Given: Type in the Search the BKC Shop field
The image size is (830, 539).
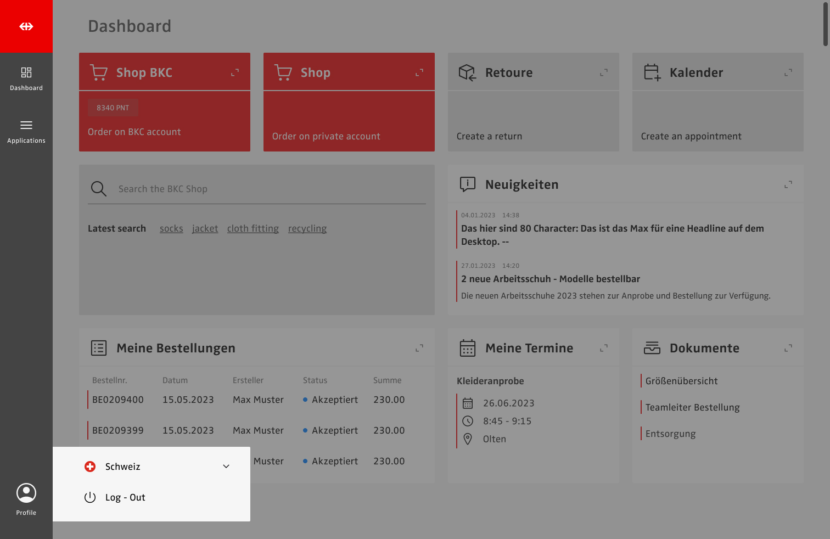Looking at the screenshot, I should tap(269, 189).
